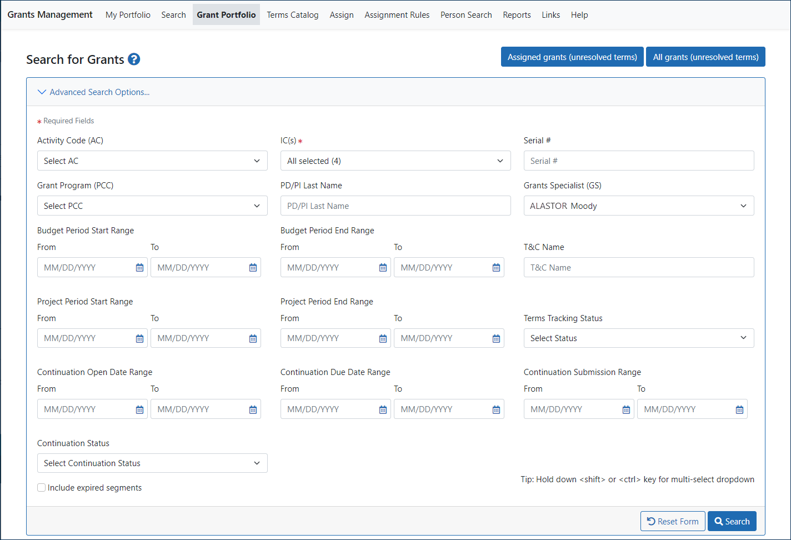Screen dimensions: 791x540
Task: Open the Links menu item
Action: pos(551,15)
